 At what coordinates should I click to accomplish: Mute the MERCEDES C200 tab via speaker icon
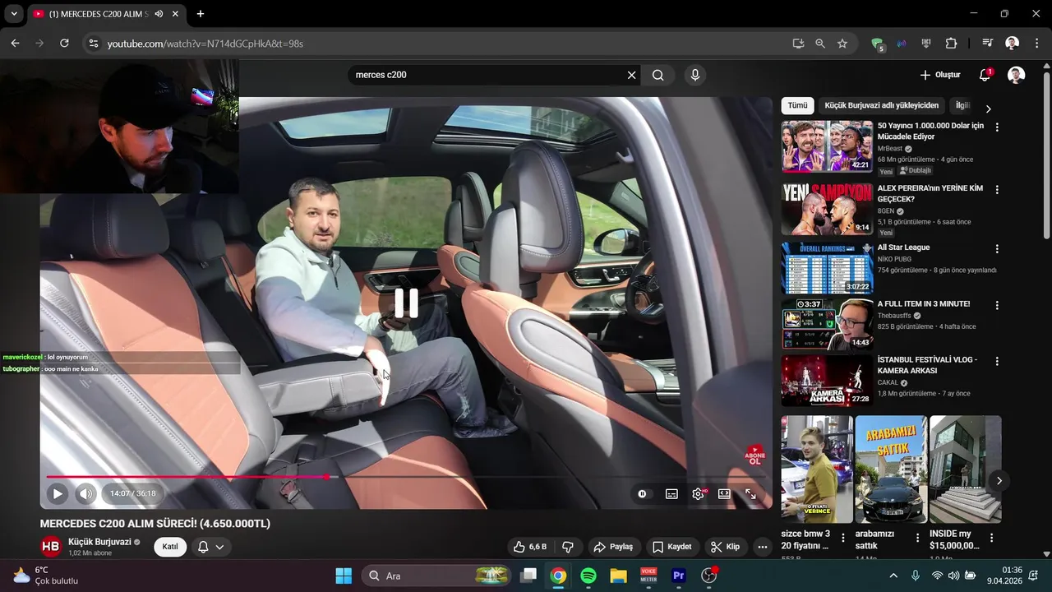159,14
